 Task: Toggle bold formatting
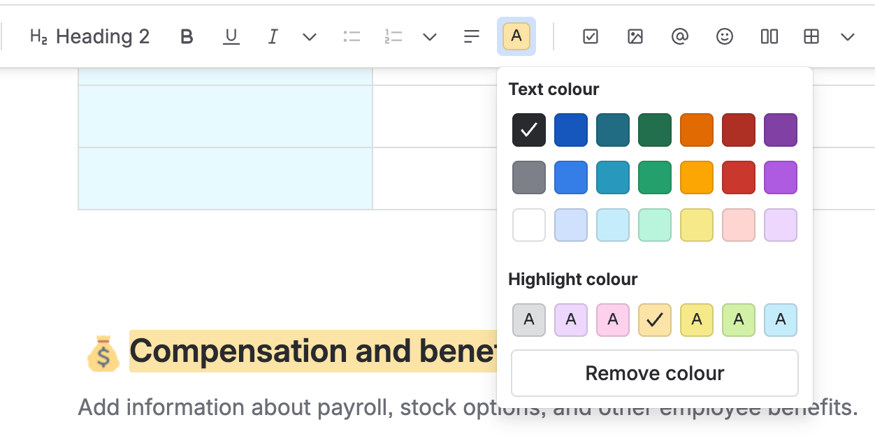point(186,36)
